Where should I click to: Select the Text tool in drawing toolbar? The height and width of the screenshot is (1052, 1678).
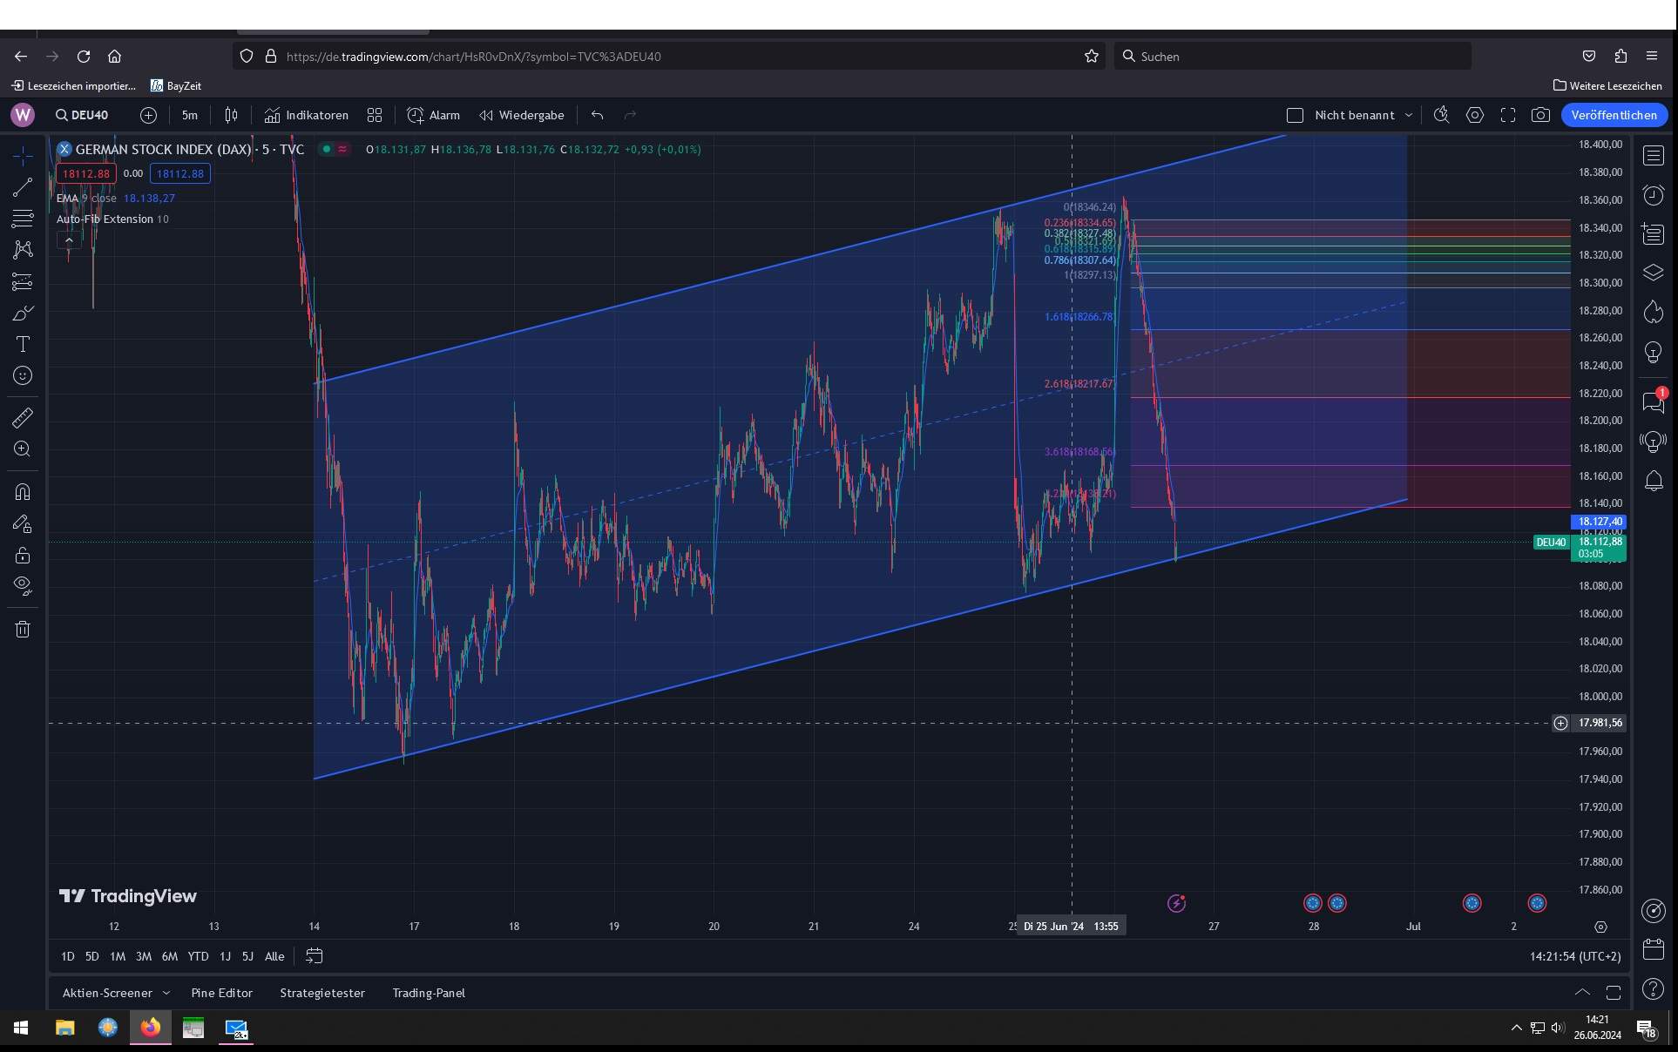[24, 344]
